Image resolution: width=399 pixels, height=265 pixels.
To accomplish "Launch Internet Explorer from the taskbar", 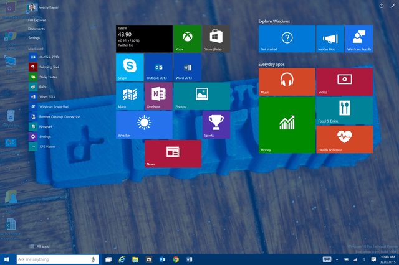I will click(x=122, y=259).
